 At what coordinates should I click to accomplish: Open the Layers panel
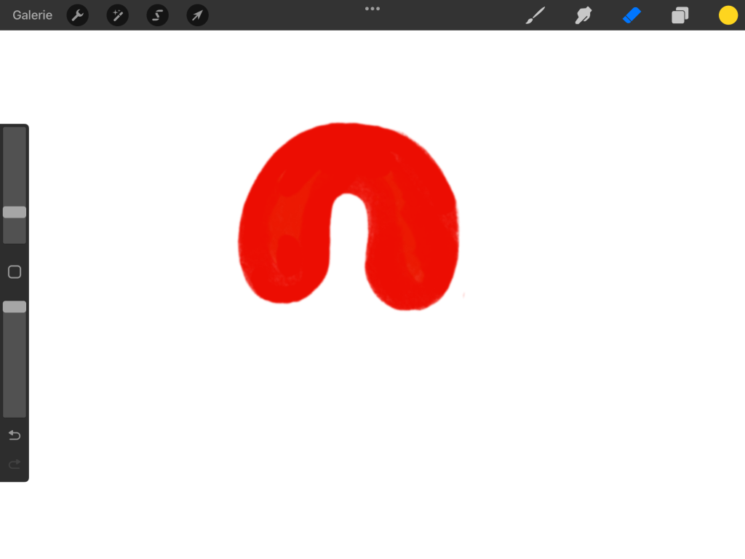[x=680, y=15]
